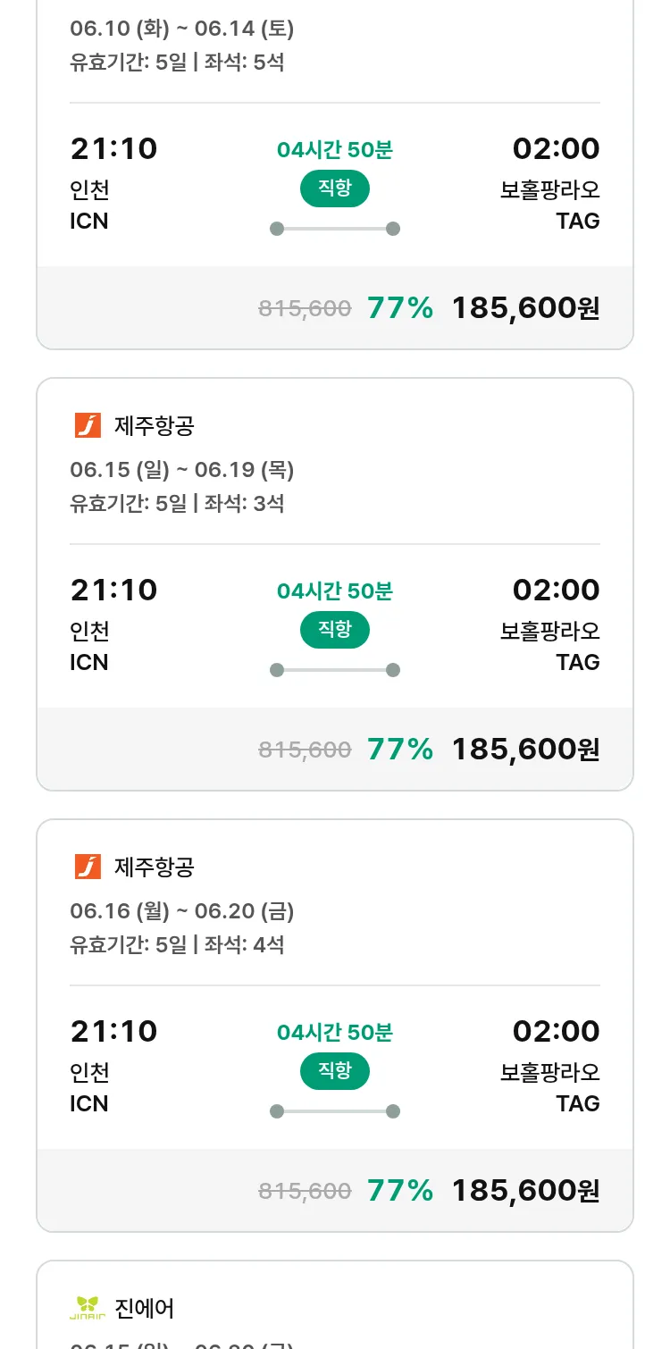Click the 77% discount label on the 06.15 card
Image resolution: width=670 pixels, height=1349 pixels.
(400, 750)
